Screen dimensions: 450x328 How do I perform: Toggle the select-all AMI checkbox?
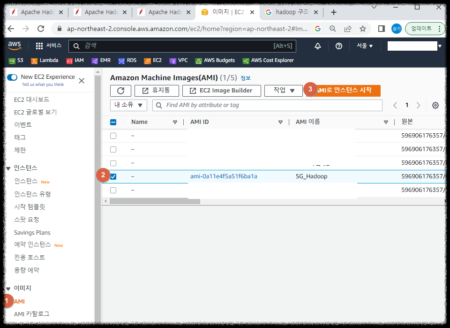[x=113, y=122]
